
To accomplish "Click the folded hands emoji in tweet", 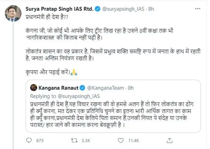I will point(74,72).
